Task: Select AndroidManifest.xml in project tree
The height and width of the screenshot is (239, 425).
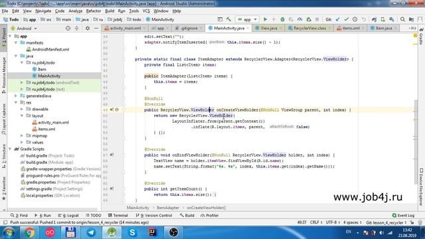Action: [50, 49]
